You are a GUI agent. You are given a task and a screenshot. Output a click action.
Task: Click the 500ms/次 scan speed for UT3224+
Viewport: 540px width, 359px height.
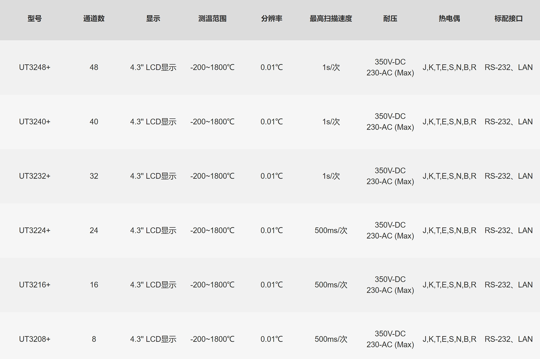point(331,230)
